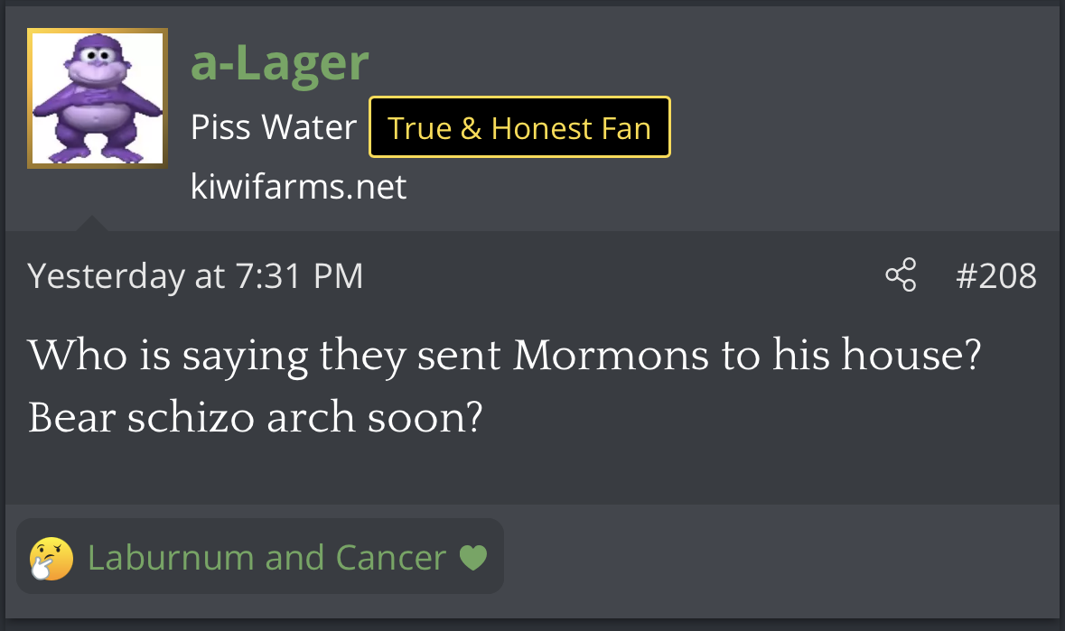
Task: Click the small arrow pointer below the avatar
Action: [x=92, y=223]
